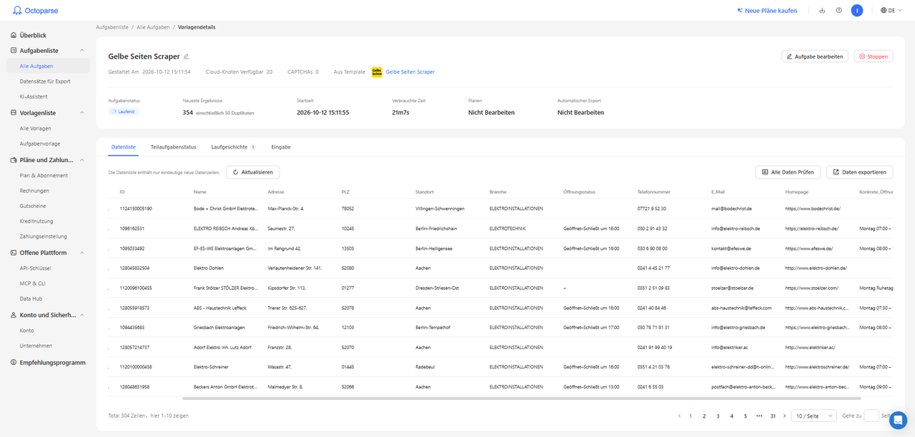Click the Neue Pläne kaufen link
Viewport: 915px width, 437px height.
pos(767,11)
